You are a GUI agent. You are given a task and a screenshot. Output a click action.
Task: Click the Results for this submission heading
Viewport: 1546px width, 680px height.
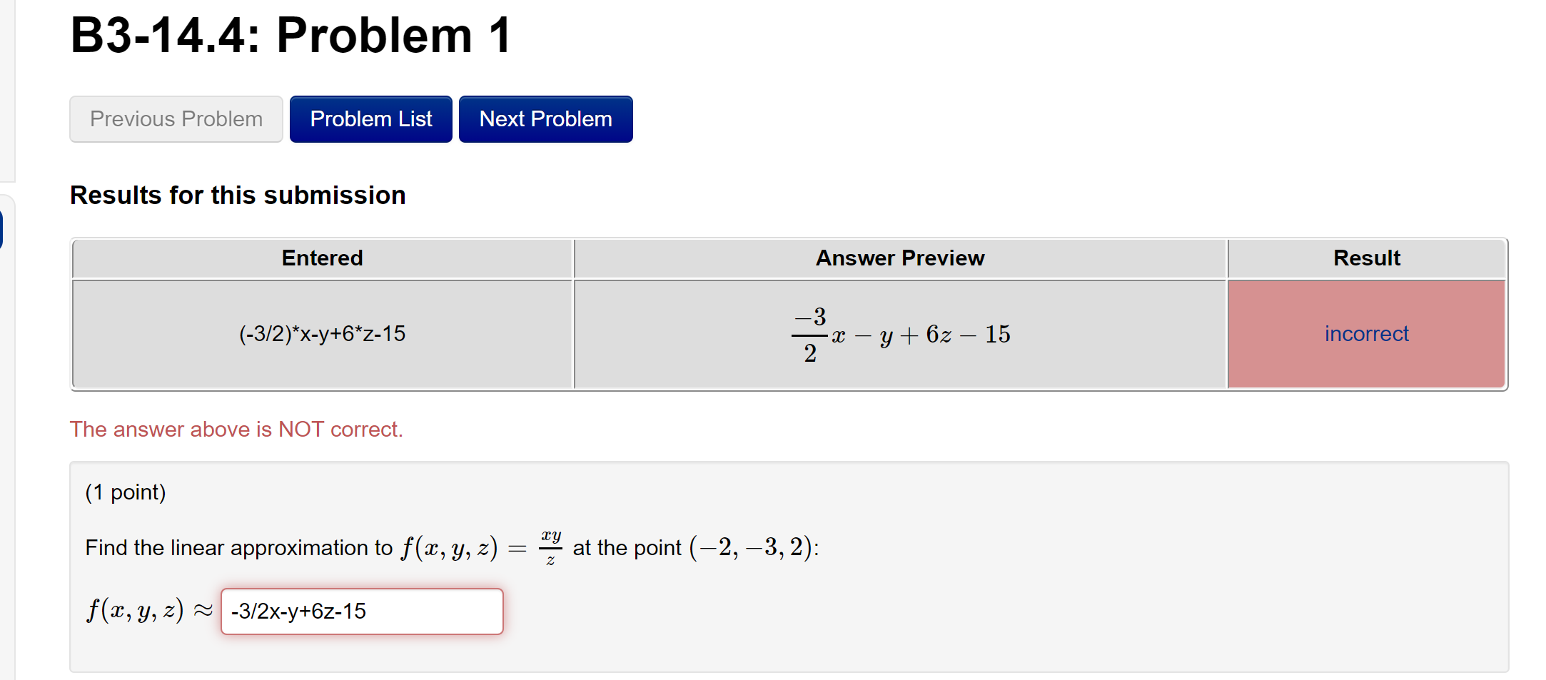[x=238, y=195]
